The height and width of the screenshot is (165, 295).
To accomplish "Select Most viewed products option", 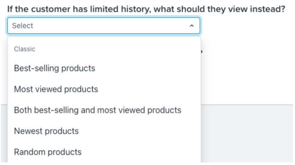I will pos(56,89).
